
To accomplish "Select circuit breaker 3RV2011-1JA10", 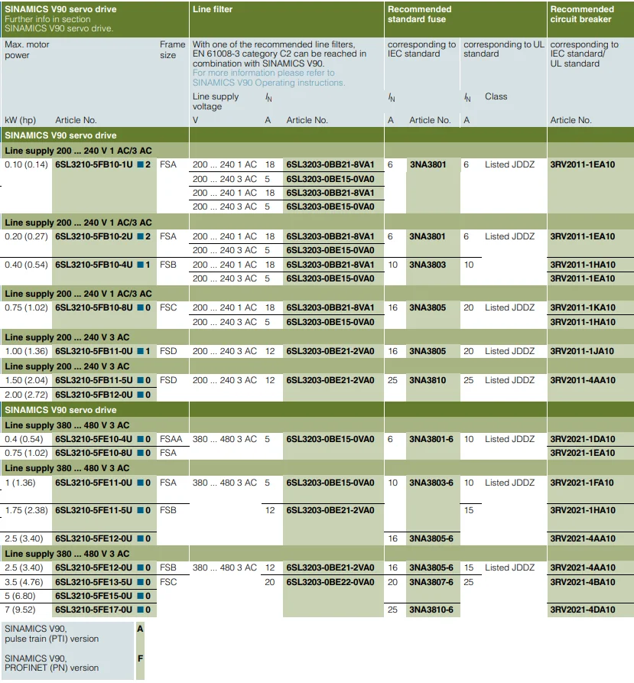I will point(582,351).
